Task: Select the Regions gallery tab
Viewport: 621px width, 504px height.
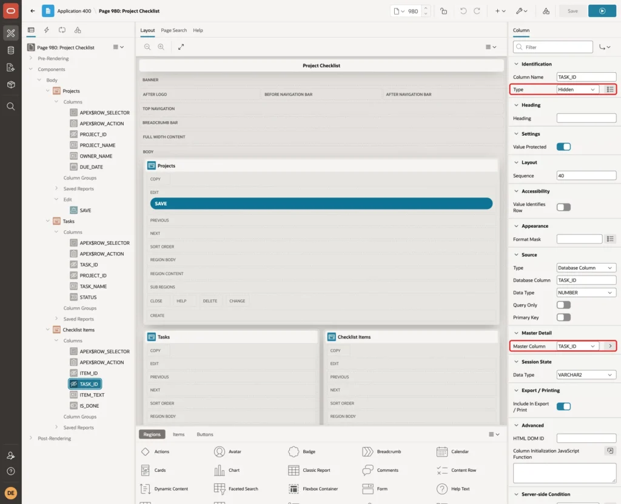Action: point(152,434)
